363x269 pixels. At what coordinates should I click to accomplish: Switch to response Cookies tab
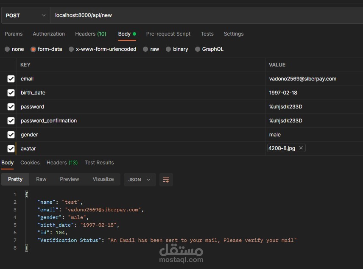(30, 163)
